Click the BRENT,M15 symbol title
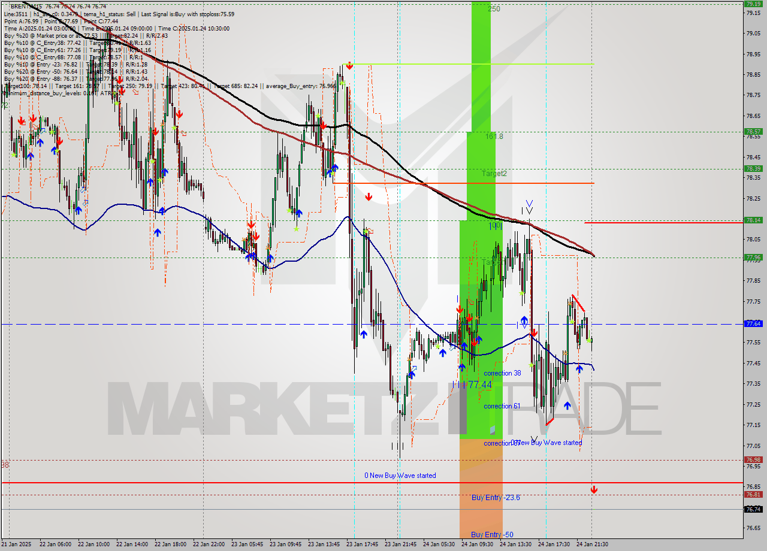The image size is (767, 551). pos(26,6)
